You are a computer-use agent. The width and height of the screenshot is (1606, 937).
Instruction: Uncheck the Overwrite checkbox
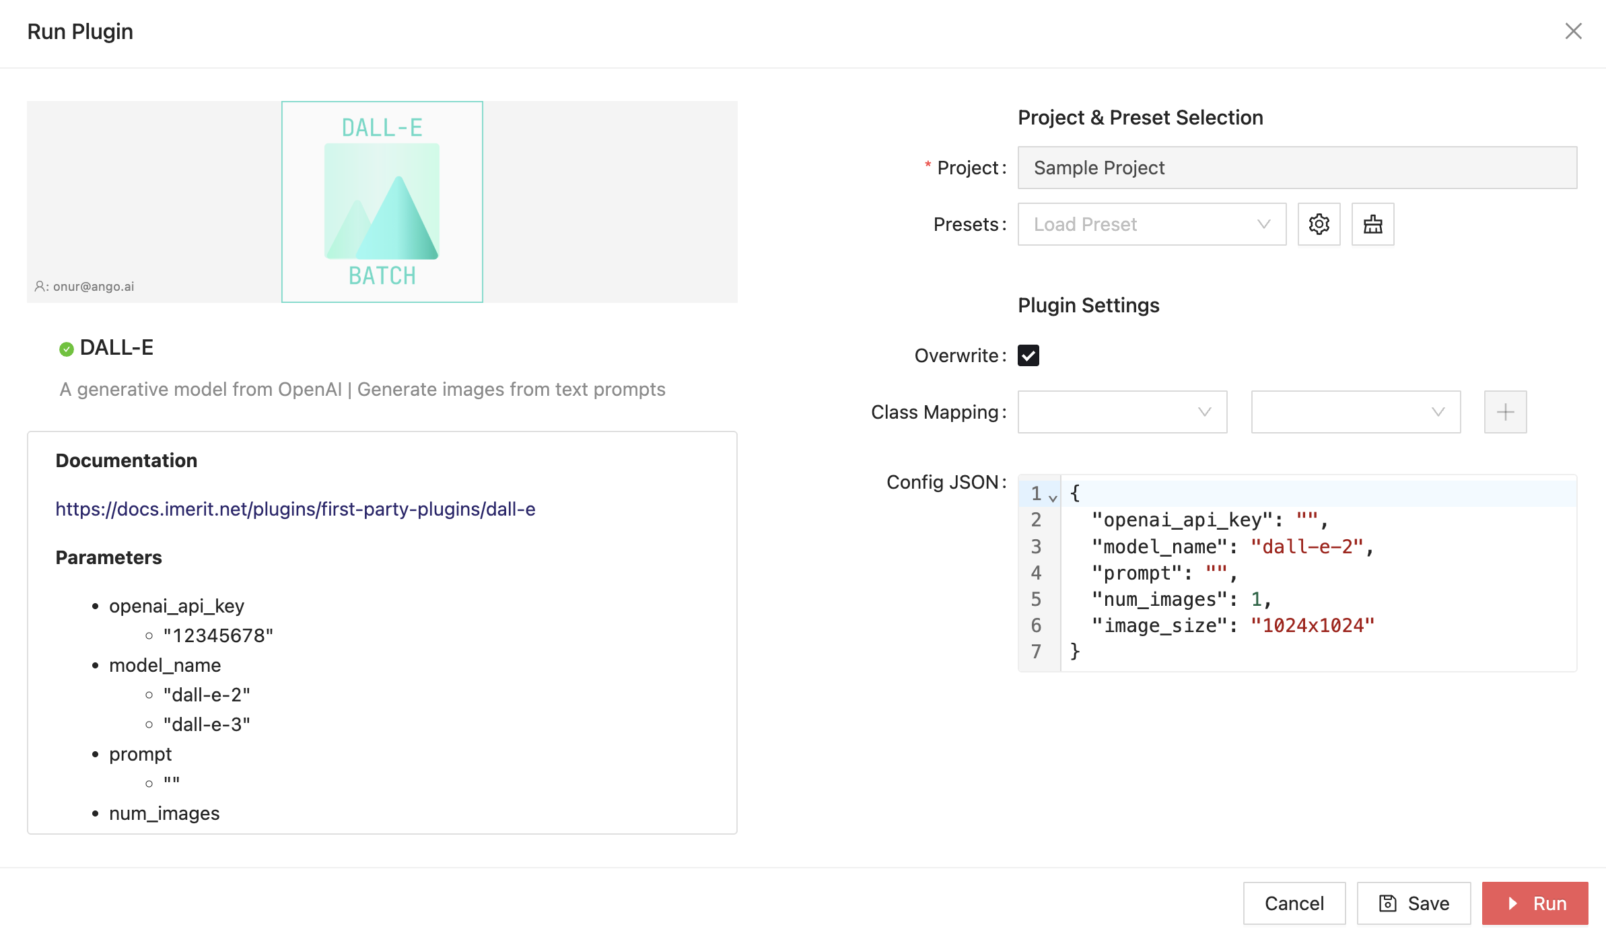[x=1028, y=355]
